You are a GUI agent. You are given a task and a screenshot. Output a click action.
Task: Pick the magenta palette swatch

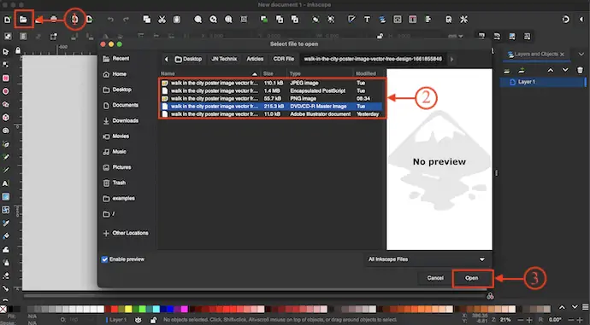pyautogui.click(x=184, y=310)
